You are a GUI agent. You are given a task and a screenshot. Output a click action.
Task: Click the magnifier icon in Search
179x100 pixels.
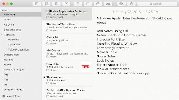151,4
